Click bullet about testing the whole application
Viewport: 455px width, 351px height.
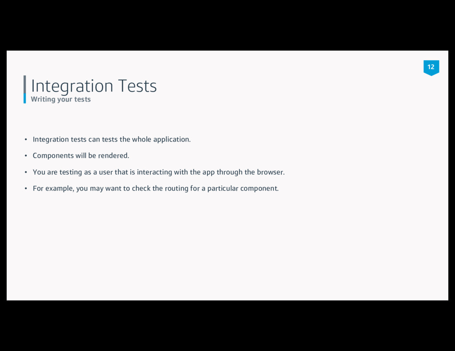(x=112, y=139)
